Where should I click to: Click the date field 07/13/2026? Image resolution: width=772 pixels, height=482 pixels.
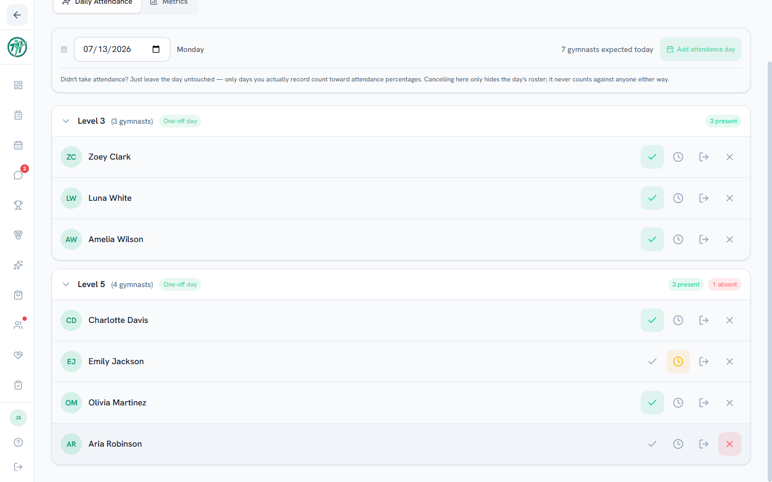122,49
